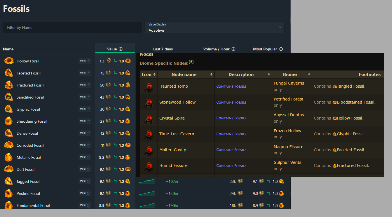Viewport: 392px width, 217px height.
Task: Click the Shuddering Fossil name in the list
Action: tap(32, 121)
